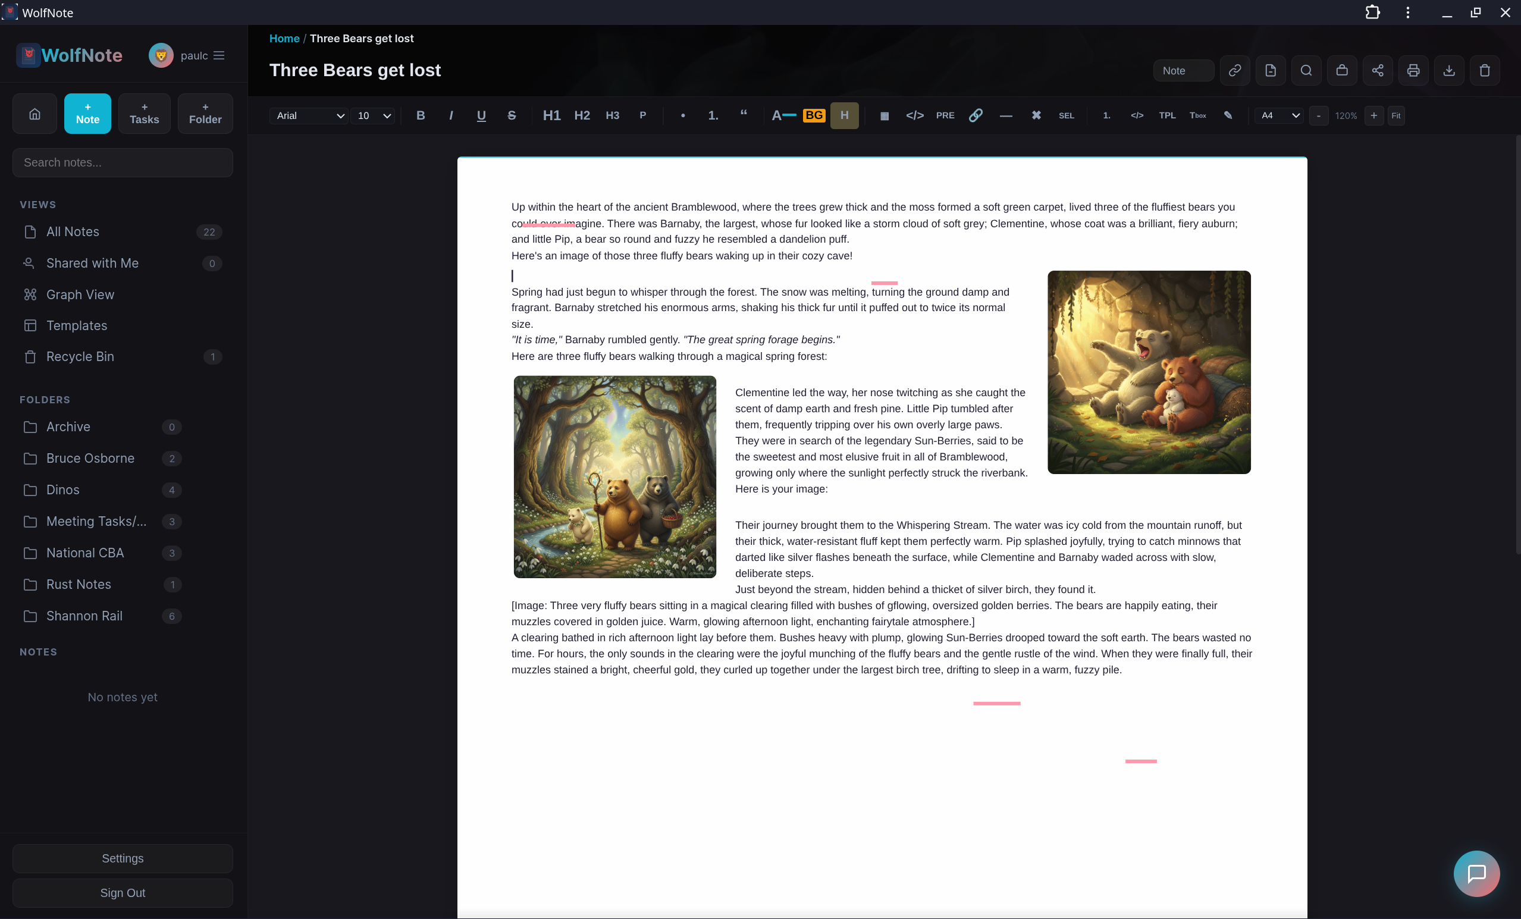Viewport: 1521px width, 919px height.
Task: Click the Fit zoom button
Action: (x=1395, y=115)
